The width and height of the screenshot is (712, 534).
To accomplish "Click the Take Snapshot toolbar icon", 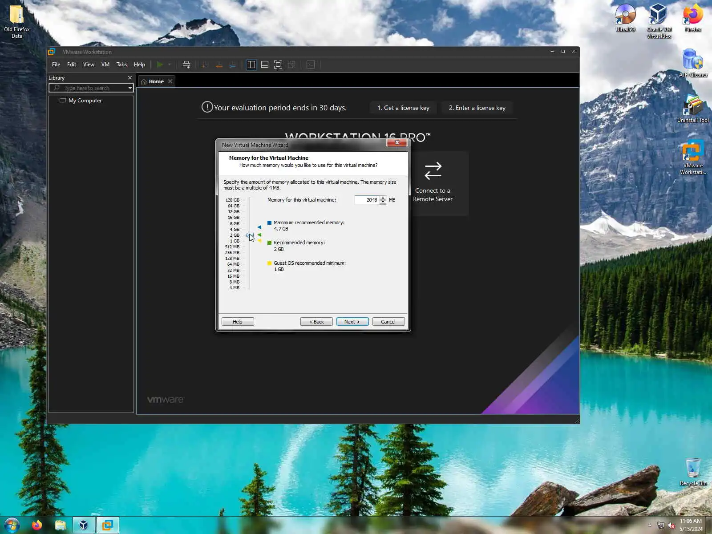I will point(205,65).
